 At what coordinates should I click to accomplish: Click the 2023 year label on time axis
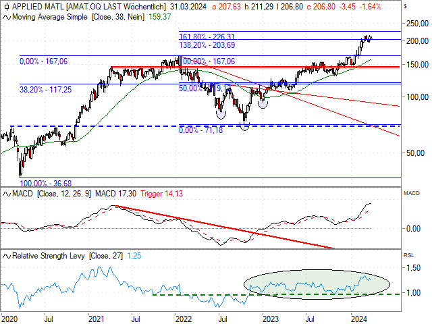(x=271, y=319)
